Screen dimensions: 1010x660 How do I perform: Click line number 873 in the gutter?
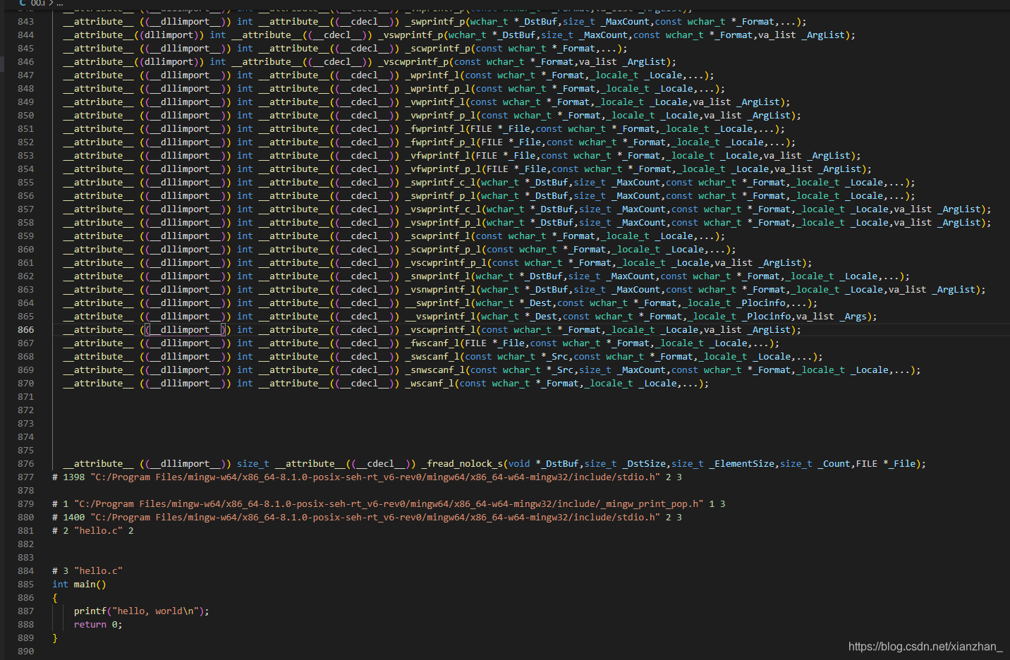(x=25, y=424)
